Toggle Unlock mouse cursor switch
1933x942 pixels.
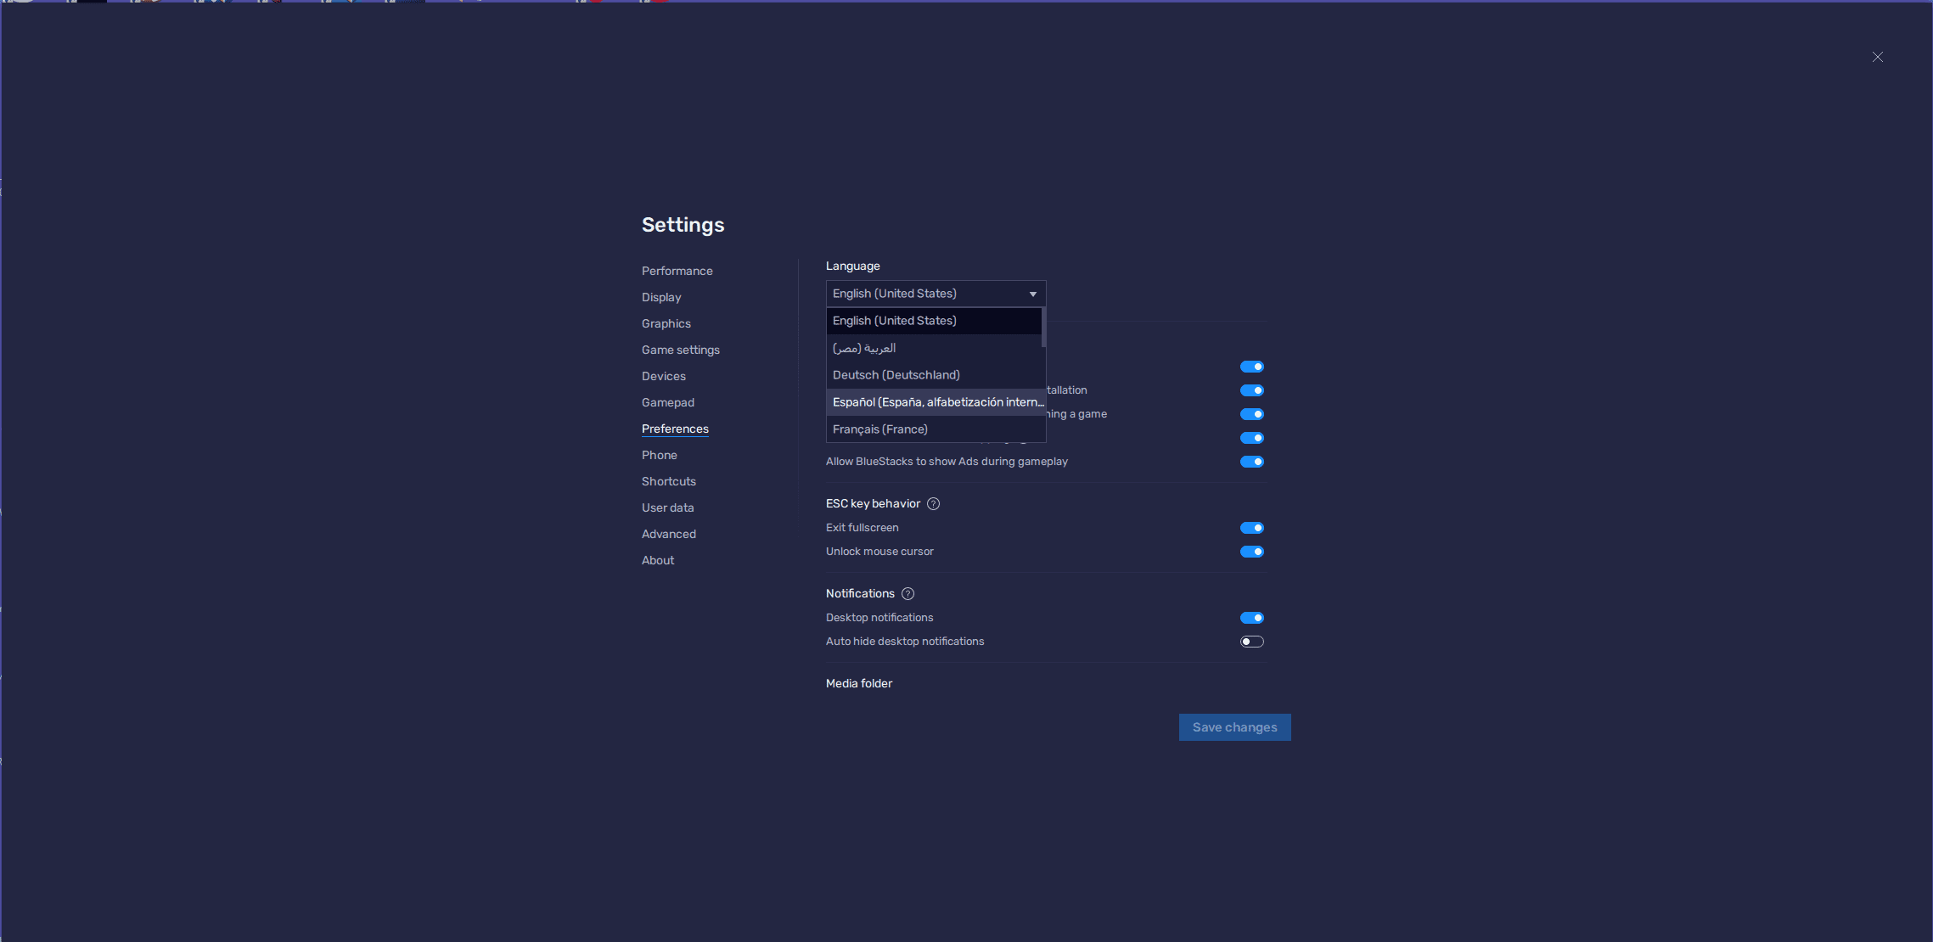[x=1251, y=552]
